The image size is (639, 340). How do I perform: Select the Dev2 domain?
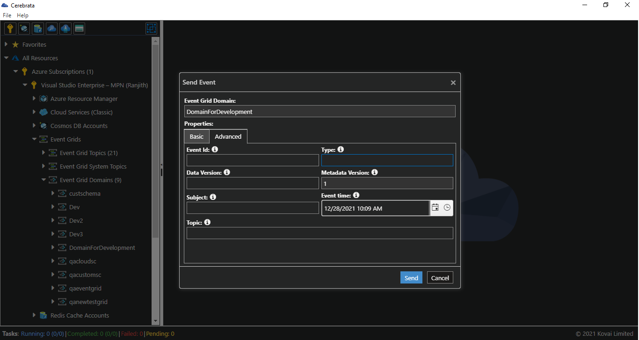tap(76, 220)
